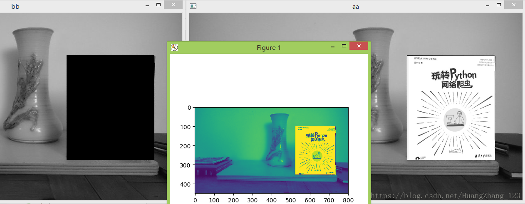
Task: Click the vase in the bb window image
Action: [34, 86]
